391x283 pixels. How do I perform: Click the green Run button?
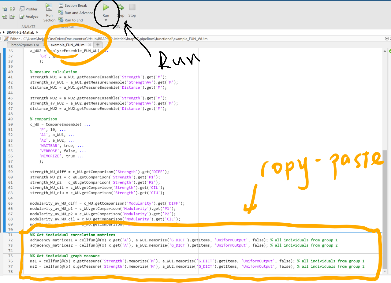[x=106, y=7]
